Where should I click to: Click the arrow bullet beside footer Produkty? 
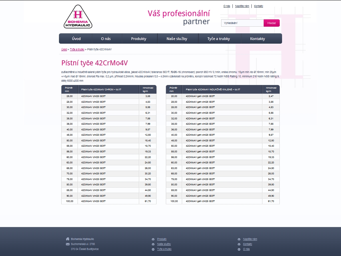pyautogui.click(x=153, y=239)
